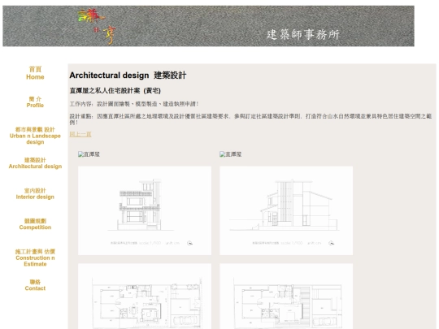Select Architectural design in sidebar menu
Screen dimensions: 439x329
(35, 163)
